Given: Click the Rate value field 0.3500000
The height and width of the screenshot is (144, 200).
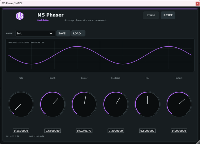Looking at the screenshot, I should (x=21, y=131).
